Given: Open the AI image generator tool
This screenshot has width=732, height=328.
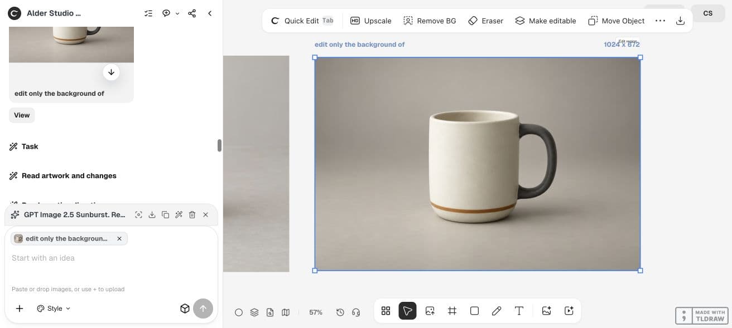Looking at the screenshot, I should pyautogui.click(x=546, y=311).
